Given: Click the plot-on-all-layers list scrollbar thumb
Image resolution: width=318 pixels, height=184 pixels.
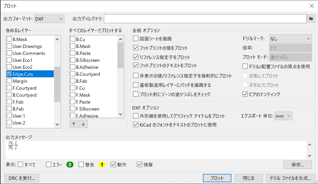Looking at the screenshot, I should (x=120, y=55).
